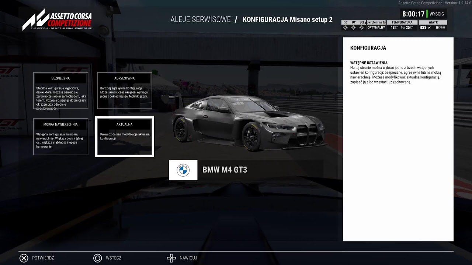Click the cross POTWIERDŹ button icon
The image size is (472, 265).
click(24, 258)
